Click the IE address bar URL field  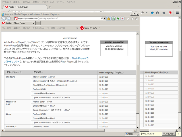click(59, 18)
